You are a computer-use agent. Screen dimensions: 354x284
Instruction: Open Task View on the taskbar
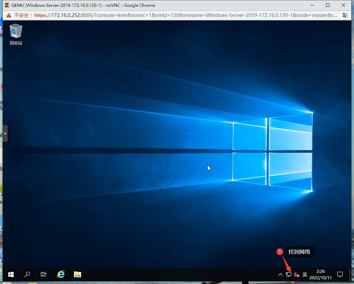coord(43,274)
